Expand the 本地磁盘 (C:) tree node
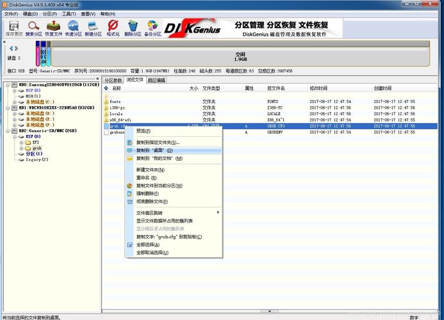The image size is (444, 320). pos(15,102)
